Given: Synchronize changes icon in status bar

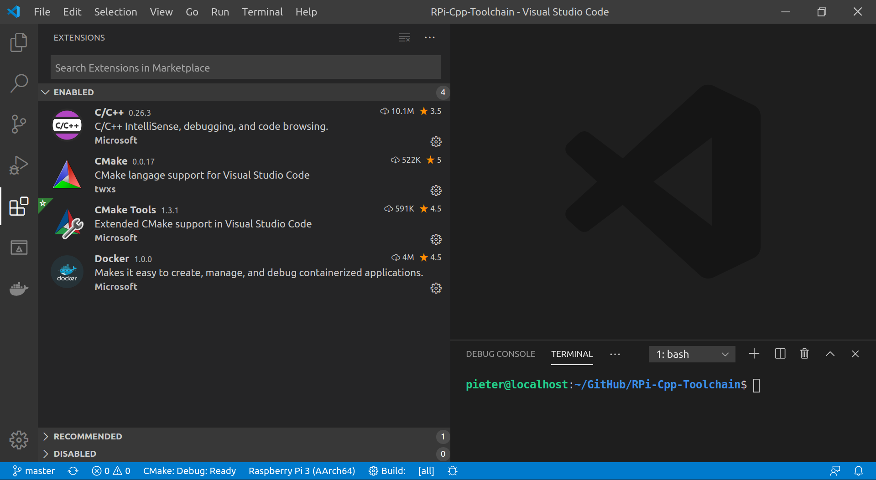Looking at the screenshot, I should pos(73,471).
